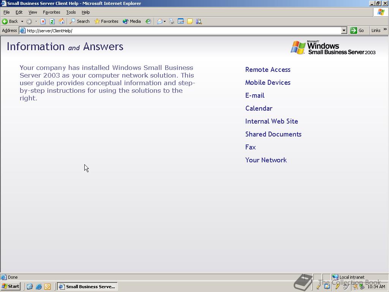Screen dimensions: 389x292
Task: Open the Shared Documents link
Action: 273,134
